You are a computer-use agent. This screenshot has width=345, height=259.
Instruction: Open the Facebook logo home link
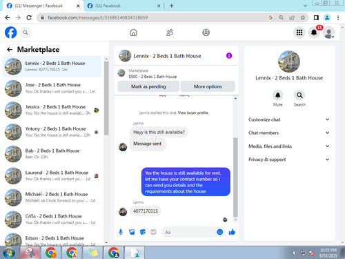pyautogui.click(x=11, y=32)
